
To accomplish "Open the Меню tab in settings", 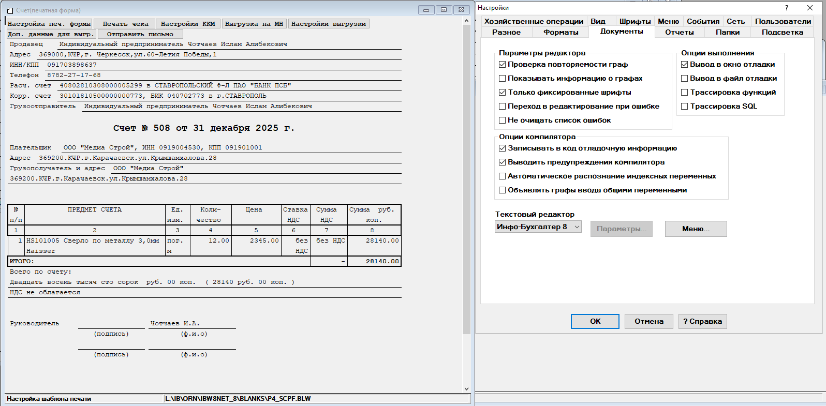I will [668, 21].
